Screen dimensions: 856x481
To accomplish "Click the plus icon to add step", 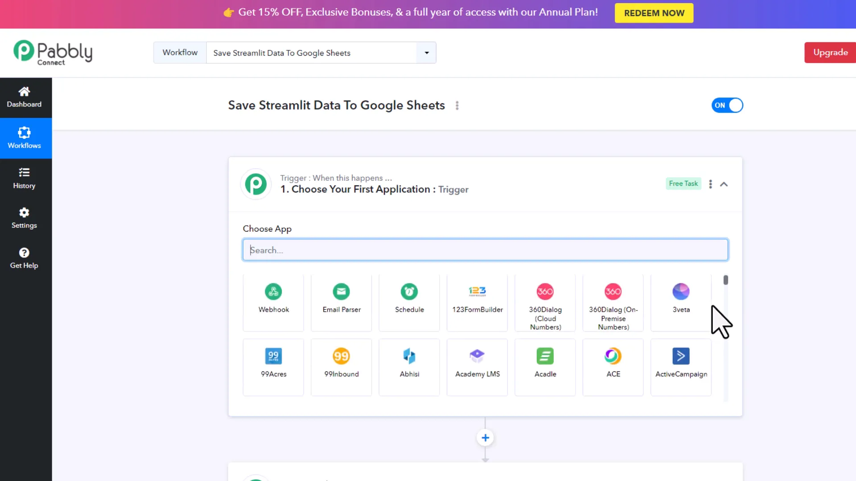I will [485, 437].
